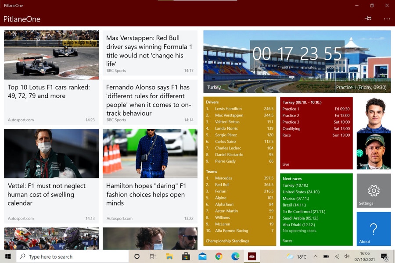Select Pierre Gasly in drivers standings
Image resolution: width=395 pixels, height=263 pixels.
pos(240,161)
